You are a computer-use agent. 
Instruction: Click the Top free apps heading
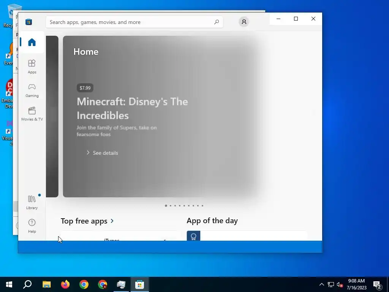point(84,221)
